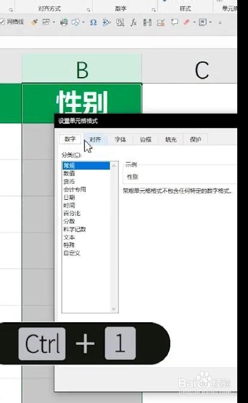Open the customize quick access toolbar arrow
The height and width of the screenshot is (403, 248).
(x=220, y=22)
